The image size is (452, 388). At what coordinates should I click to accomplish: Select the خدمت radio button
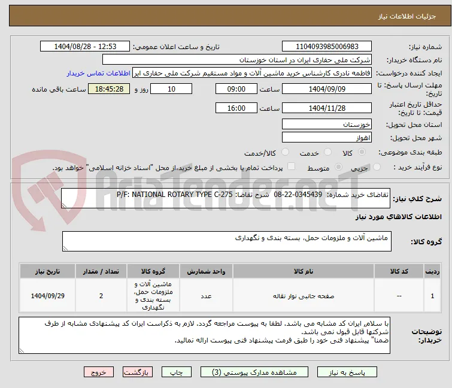(327, 152)
